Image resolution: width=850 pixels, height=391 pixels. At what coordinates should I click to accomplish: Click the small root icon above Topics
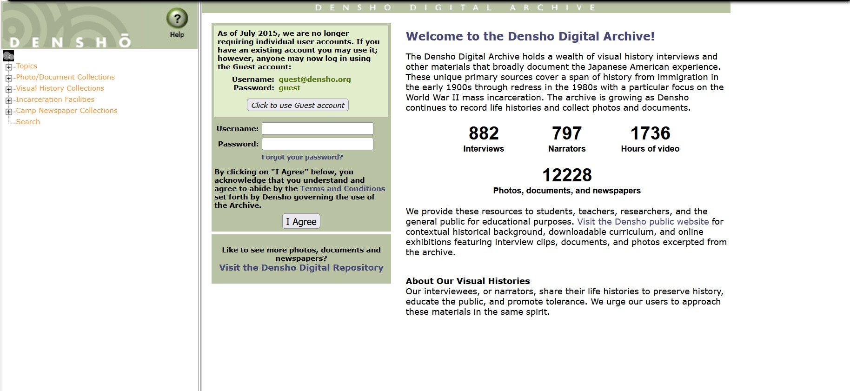[x=8, y=56]
